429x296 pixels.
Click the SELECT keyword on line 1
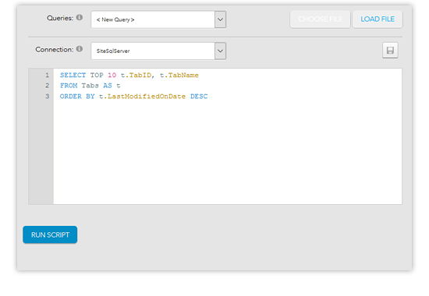tap(73, 75)
